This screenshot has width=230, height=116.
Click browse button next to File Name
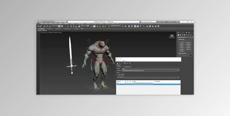(x=178, y=71)
